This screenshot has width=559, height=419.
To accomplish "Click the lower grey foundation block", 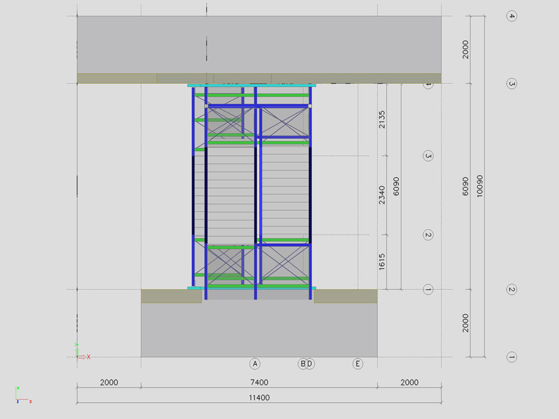I will tap(259, 332).
